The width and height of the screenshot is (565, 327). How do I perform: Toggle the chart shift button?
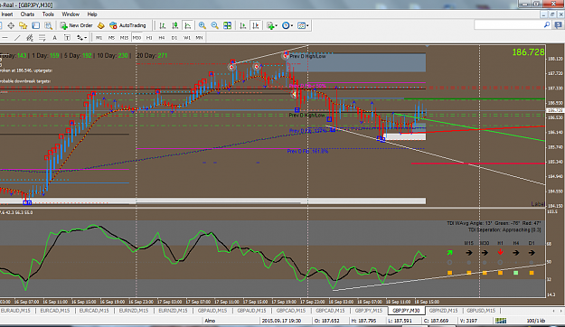(x=256, y=25)
